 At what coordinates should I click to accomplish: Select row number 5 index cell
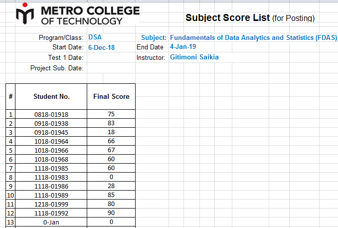click(10, 150)
